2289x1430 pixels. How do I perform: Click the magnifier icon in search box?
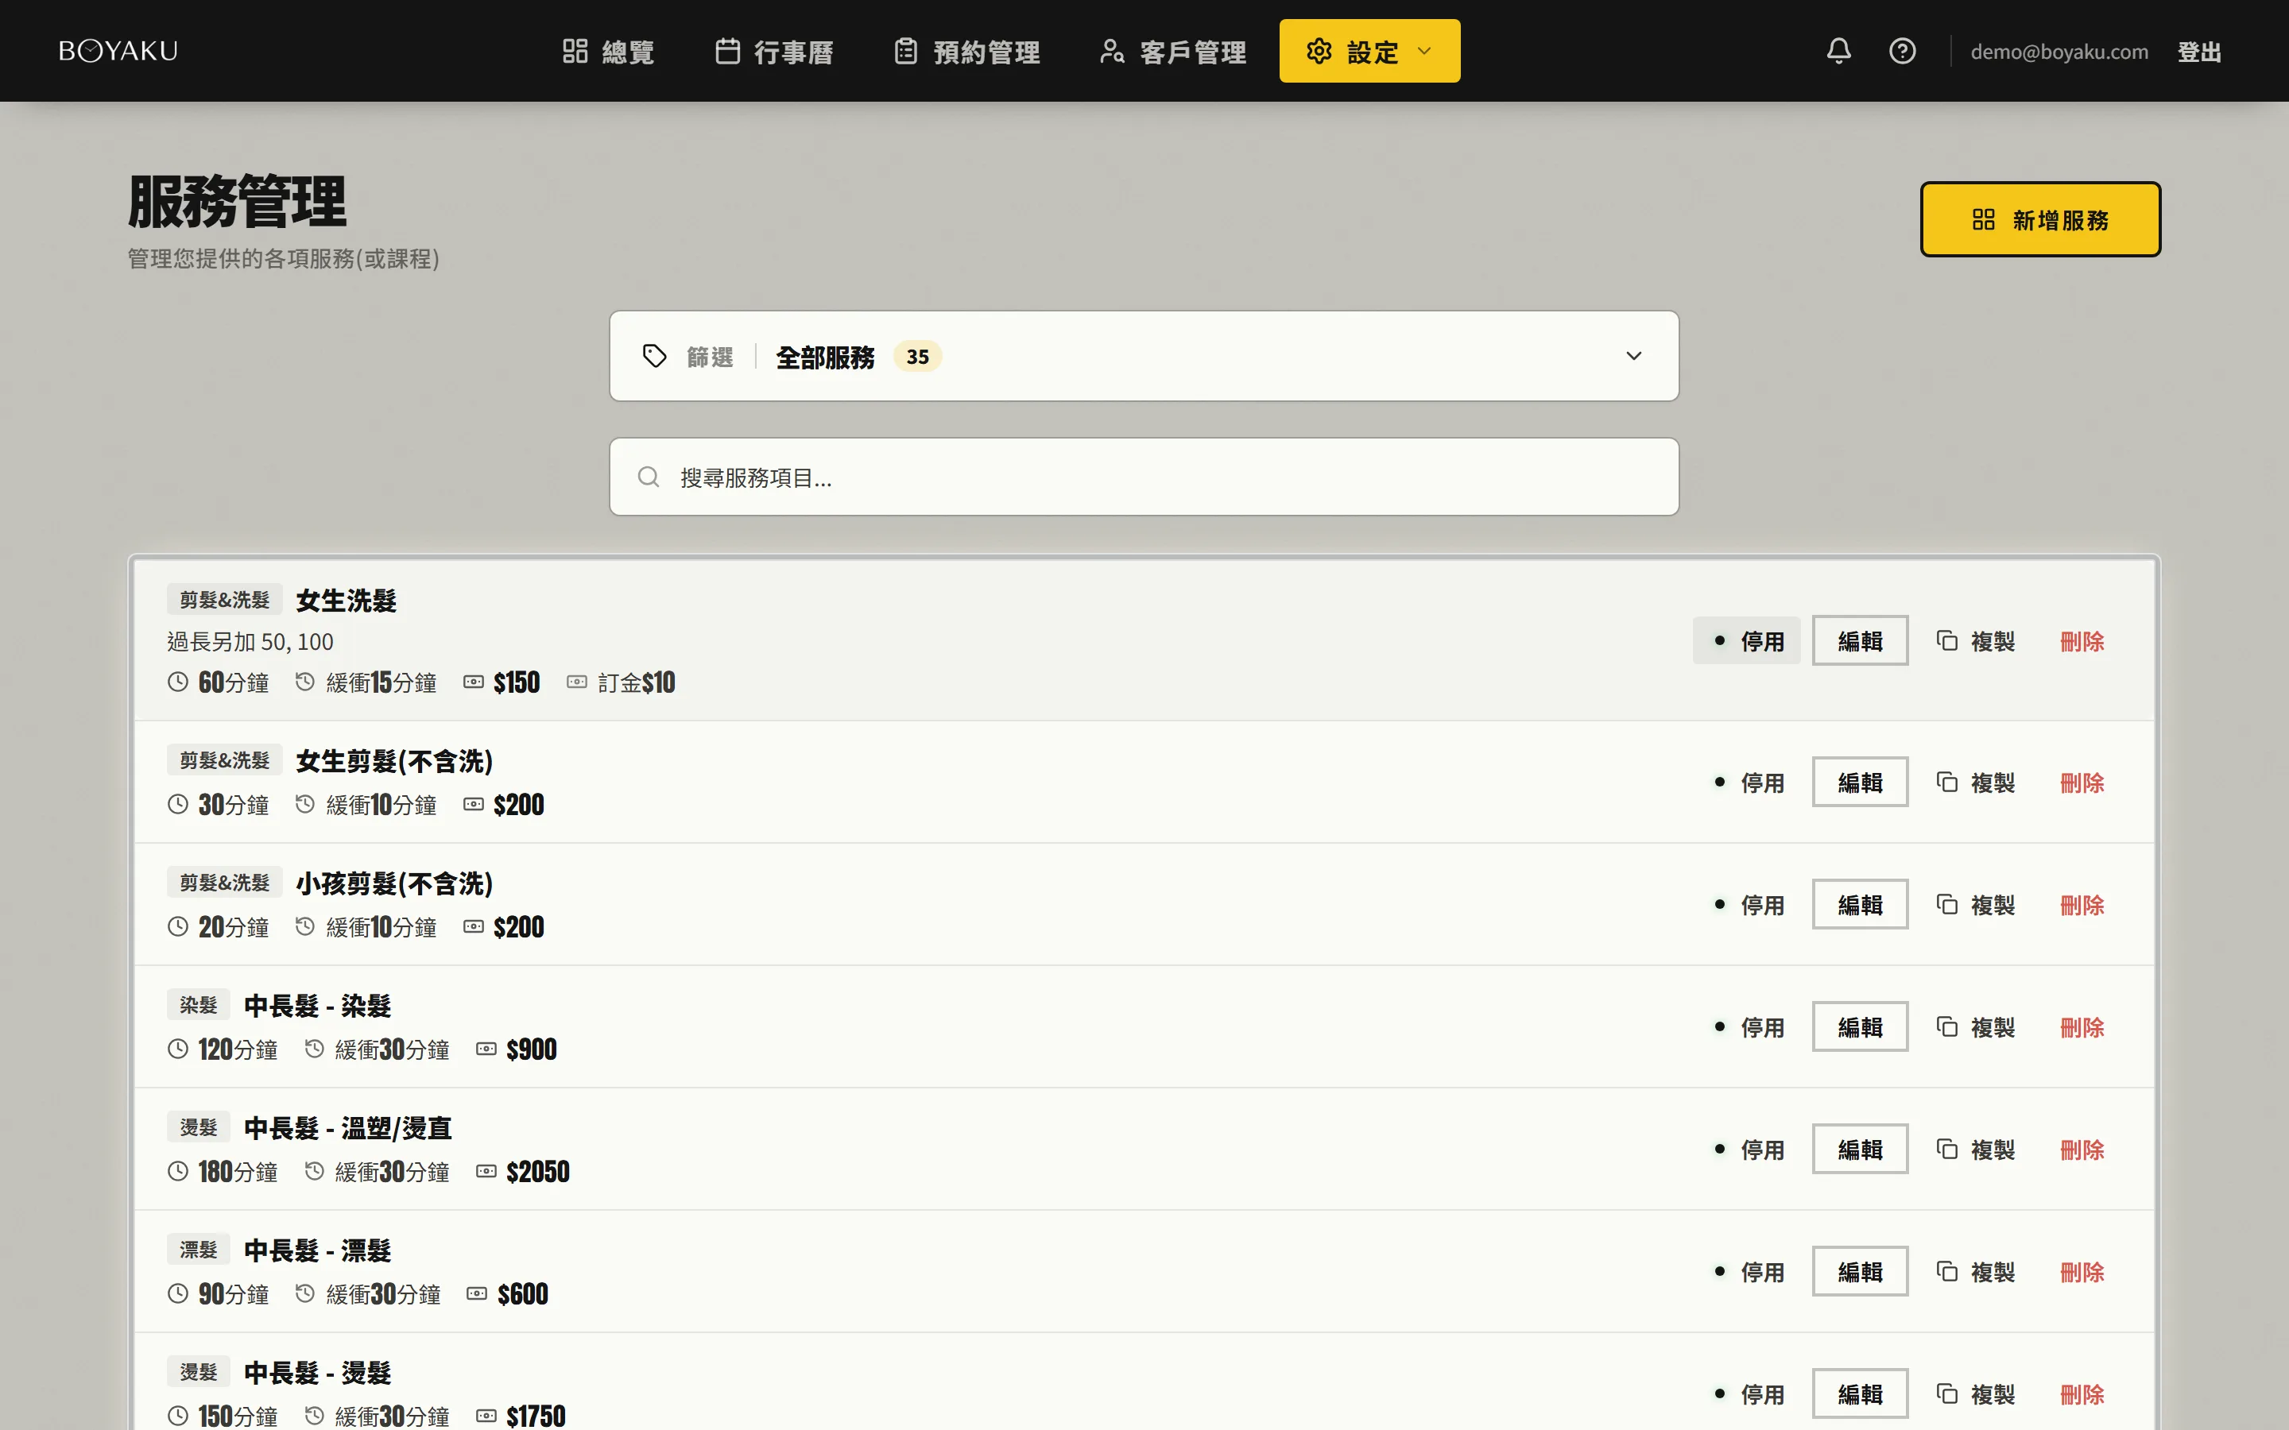pos(648,477)
